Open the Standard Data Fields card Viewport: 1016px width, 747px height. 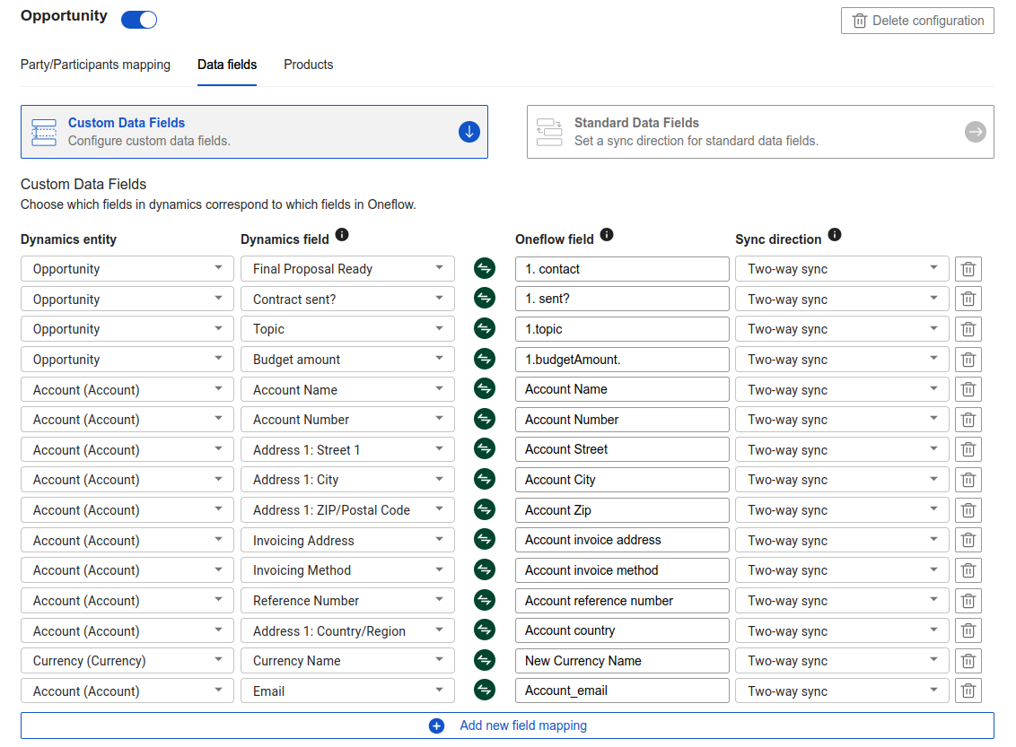(x=760, y=132)
